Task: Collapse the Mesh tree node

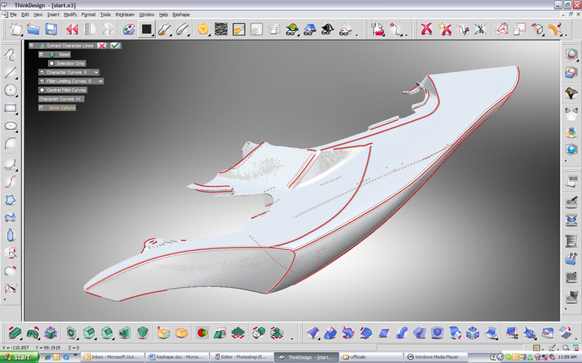Action: click(41, 54)
